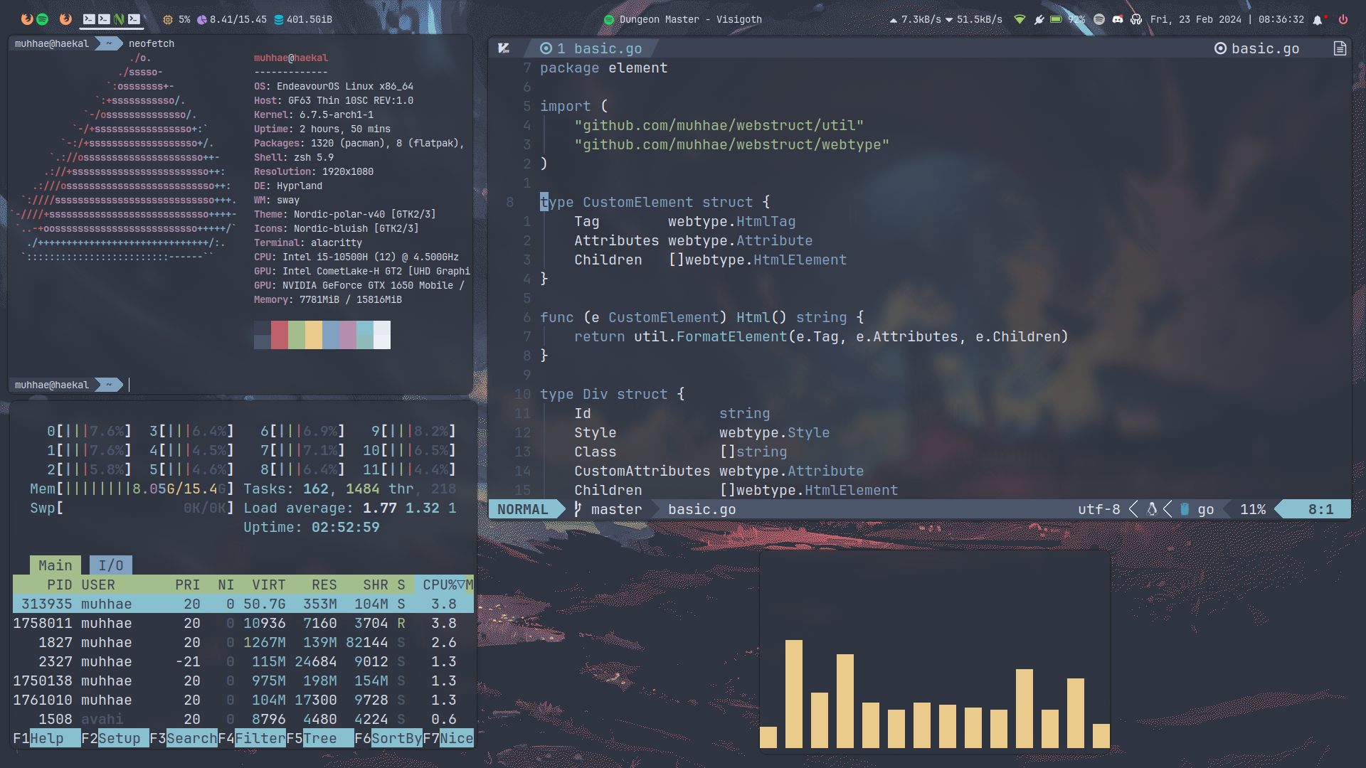This screenshot has height=768, width=1366.
Task: Click the yellow color block in neofetch palette
Action: pyautogui.click(x=314, y=335)
